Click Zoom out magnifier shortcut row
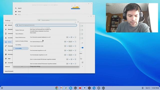This screenshot has width=160, height=90. 53,64
